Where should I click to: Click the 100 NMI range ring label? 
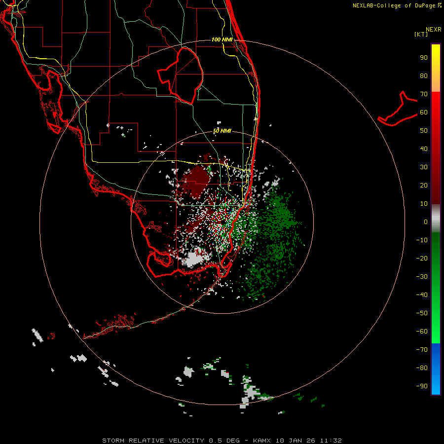pyautogui.click(x=222, y=39)
